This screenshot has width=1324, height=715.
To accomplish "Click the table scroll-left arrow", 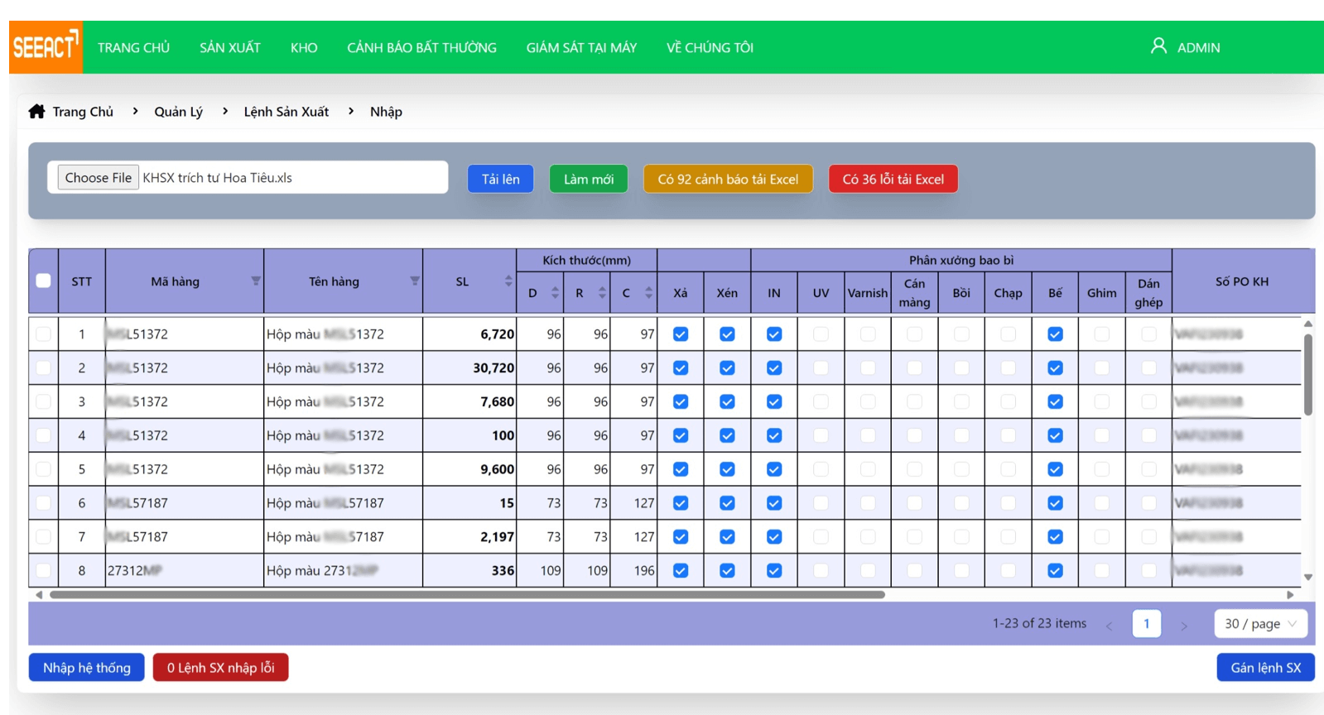I will pyautogui.click(x=39, y=594).
